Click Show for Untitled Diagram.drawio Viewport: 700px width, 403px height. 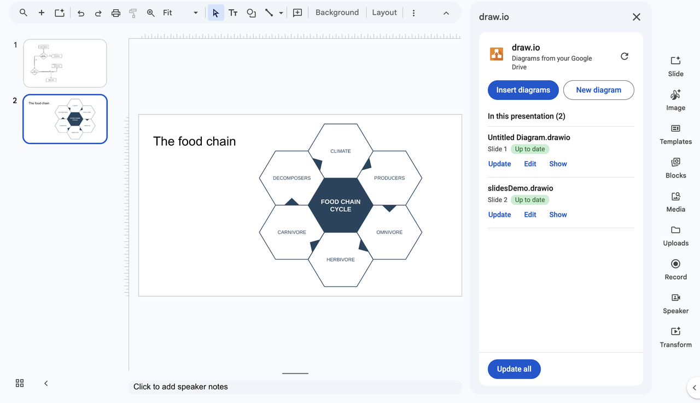click(x=558, y=164)
